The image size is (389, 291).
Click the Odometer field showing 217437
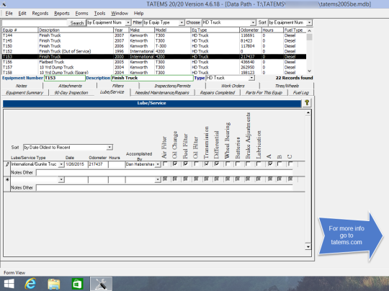tap(98, 164)
